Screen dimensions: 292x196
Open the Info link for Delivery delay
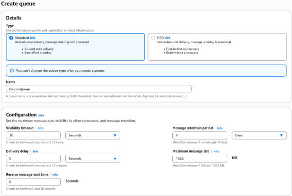[x=36, y=151]
